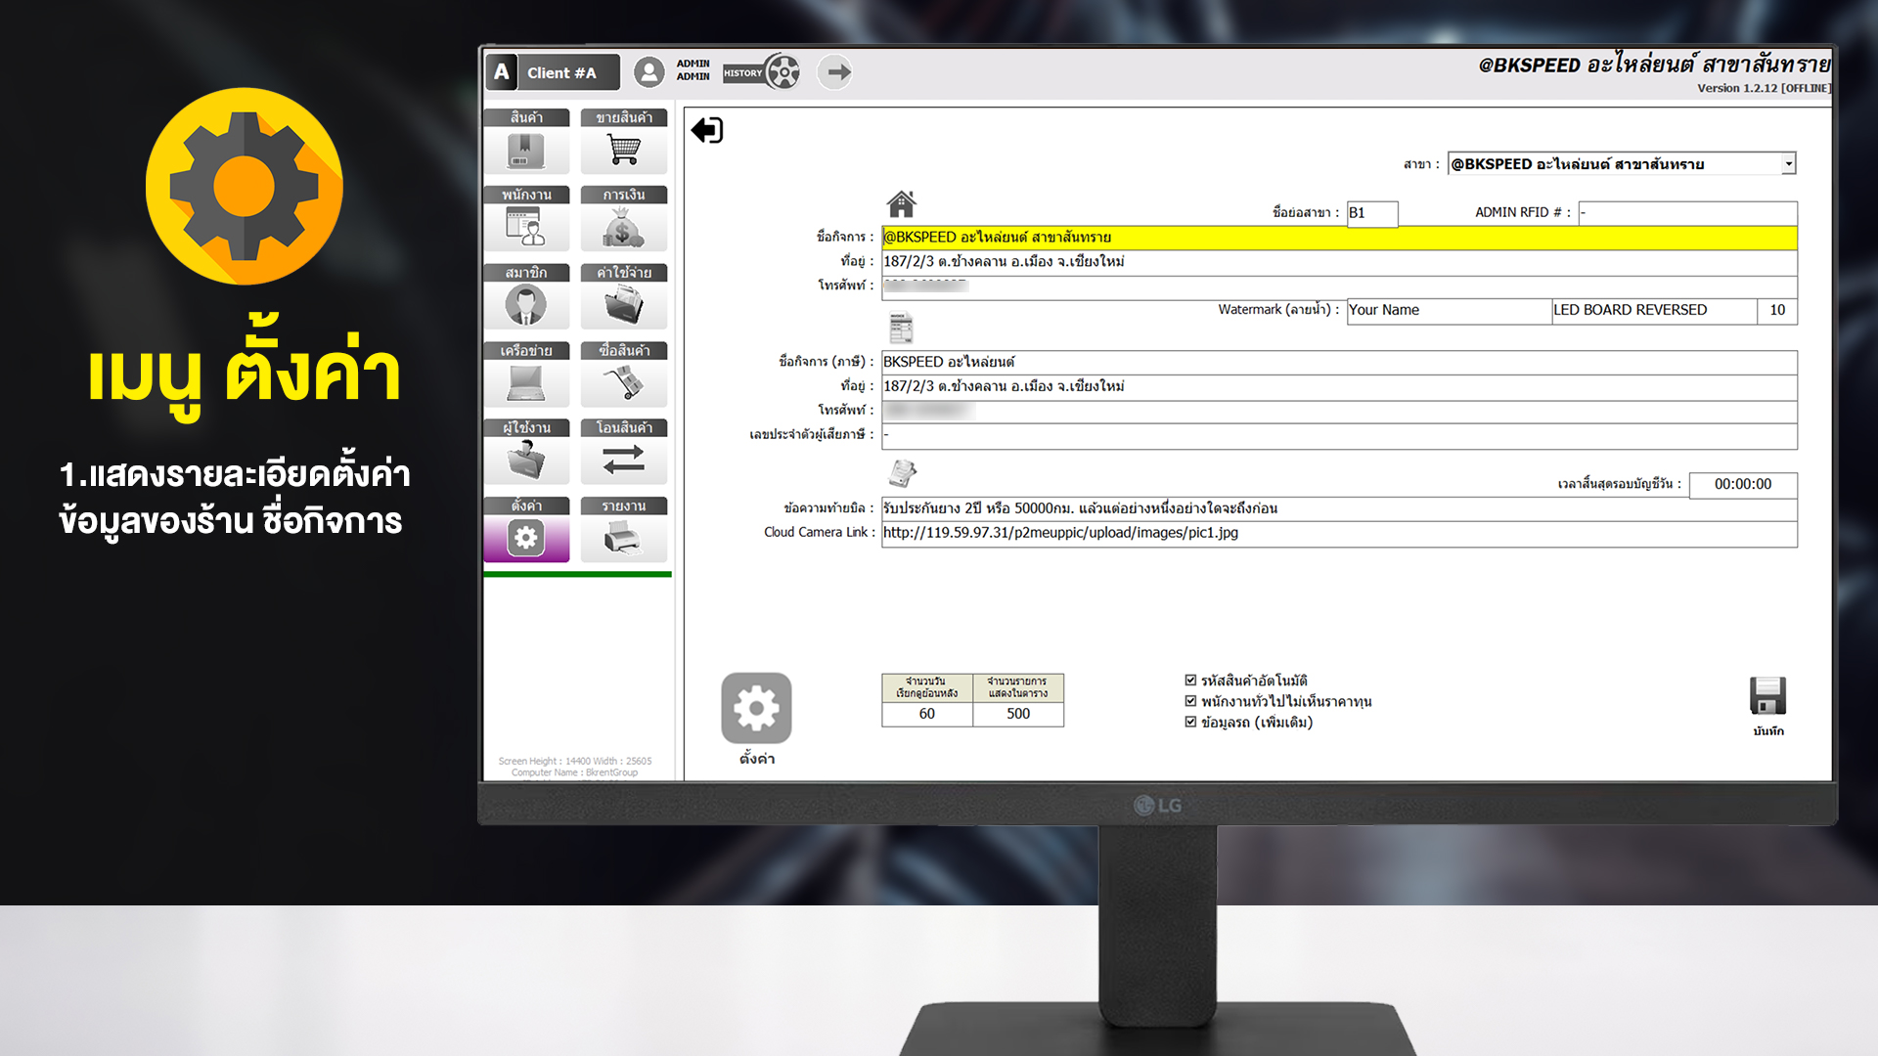Image resolution: width=1878 pixels, height=1056 pixels.
Task: Click the Version 1.2.12 [OFFLINE] text
Action: pos(1764,88)
